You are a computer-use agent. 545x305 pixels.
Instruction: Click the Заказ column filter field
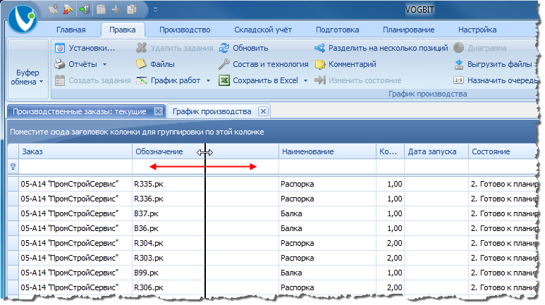point(75,167)
